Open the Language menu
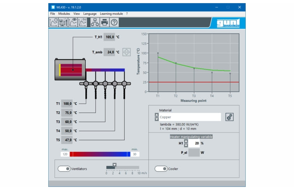 tap(90, 14)
